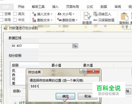The width and height of the screenshot is (132, 104).
Task: Click help button of 对数值进行划分级别 dialog
Action: click(126, 27)
